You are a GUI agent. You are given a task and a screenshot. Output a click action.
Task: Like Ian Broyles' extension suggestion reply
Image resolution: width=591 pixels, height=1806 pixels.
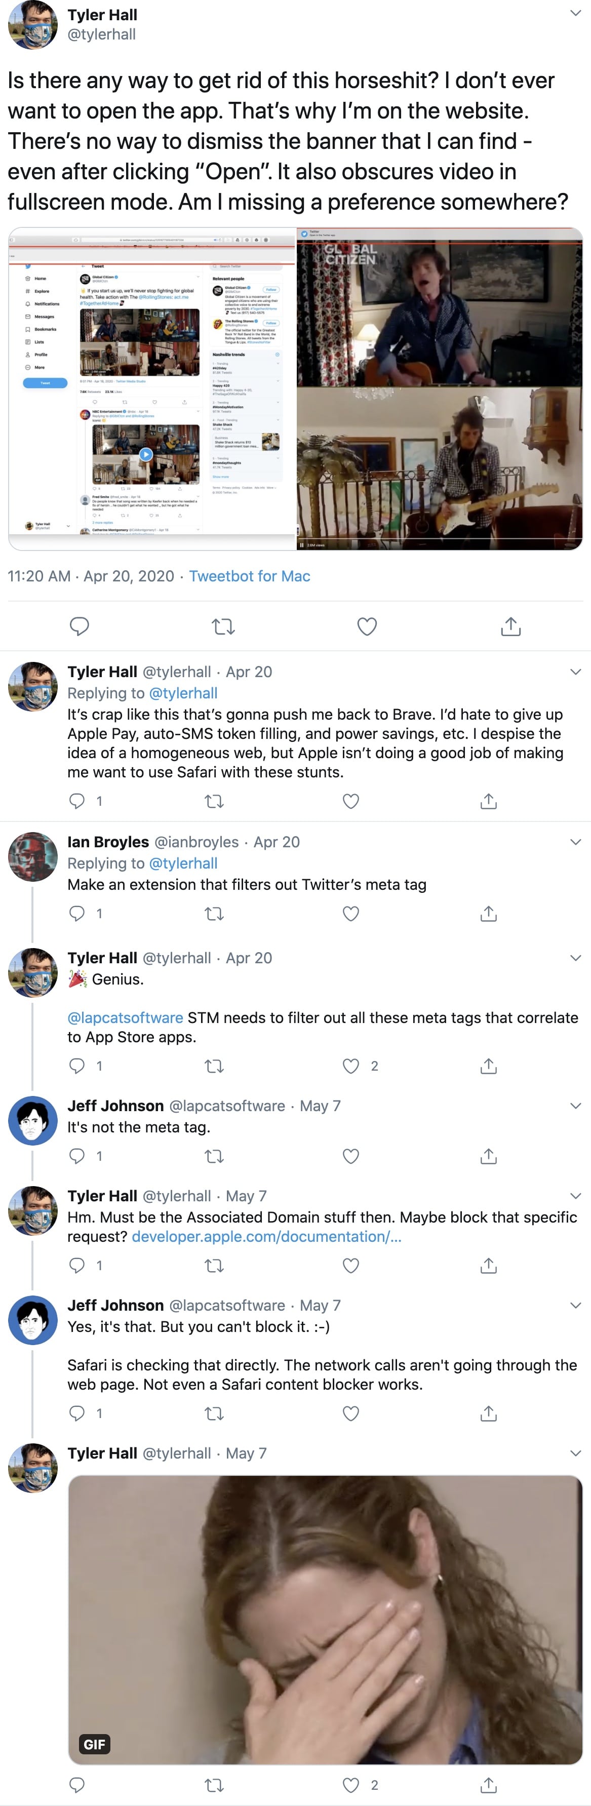350,914
